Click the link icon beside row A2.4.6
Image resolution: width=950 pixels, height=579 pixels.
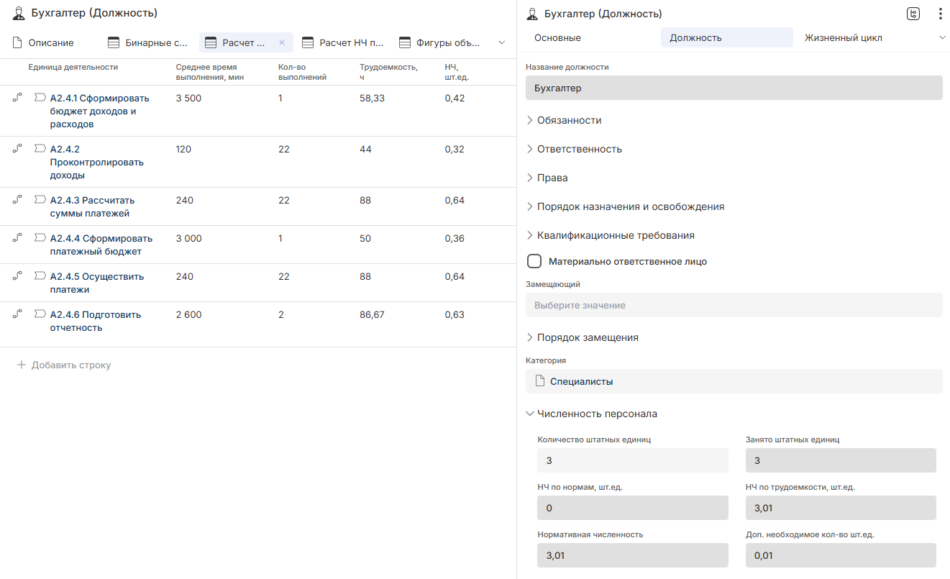point(17,314)
